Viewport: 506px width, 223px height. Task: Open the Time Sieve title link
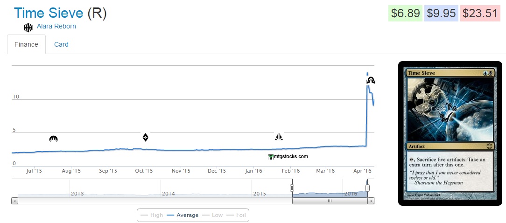[x=49, y=13]
